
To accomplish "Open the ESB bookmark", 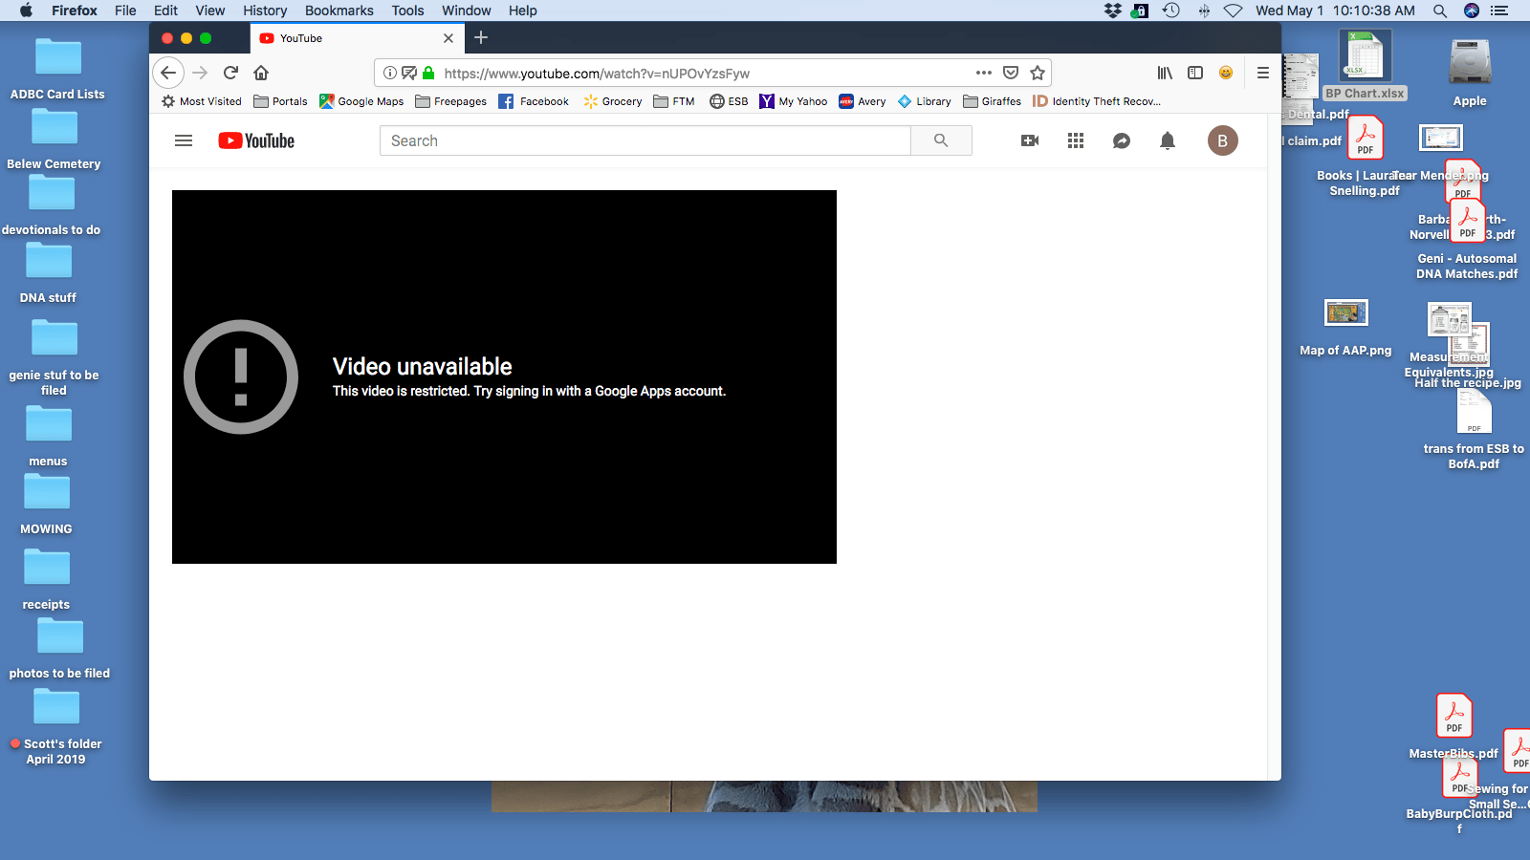I will click(729, 101).
